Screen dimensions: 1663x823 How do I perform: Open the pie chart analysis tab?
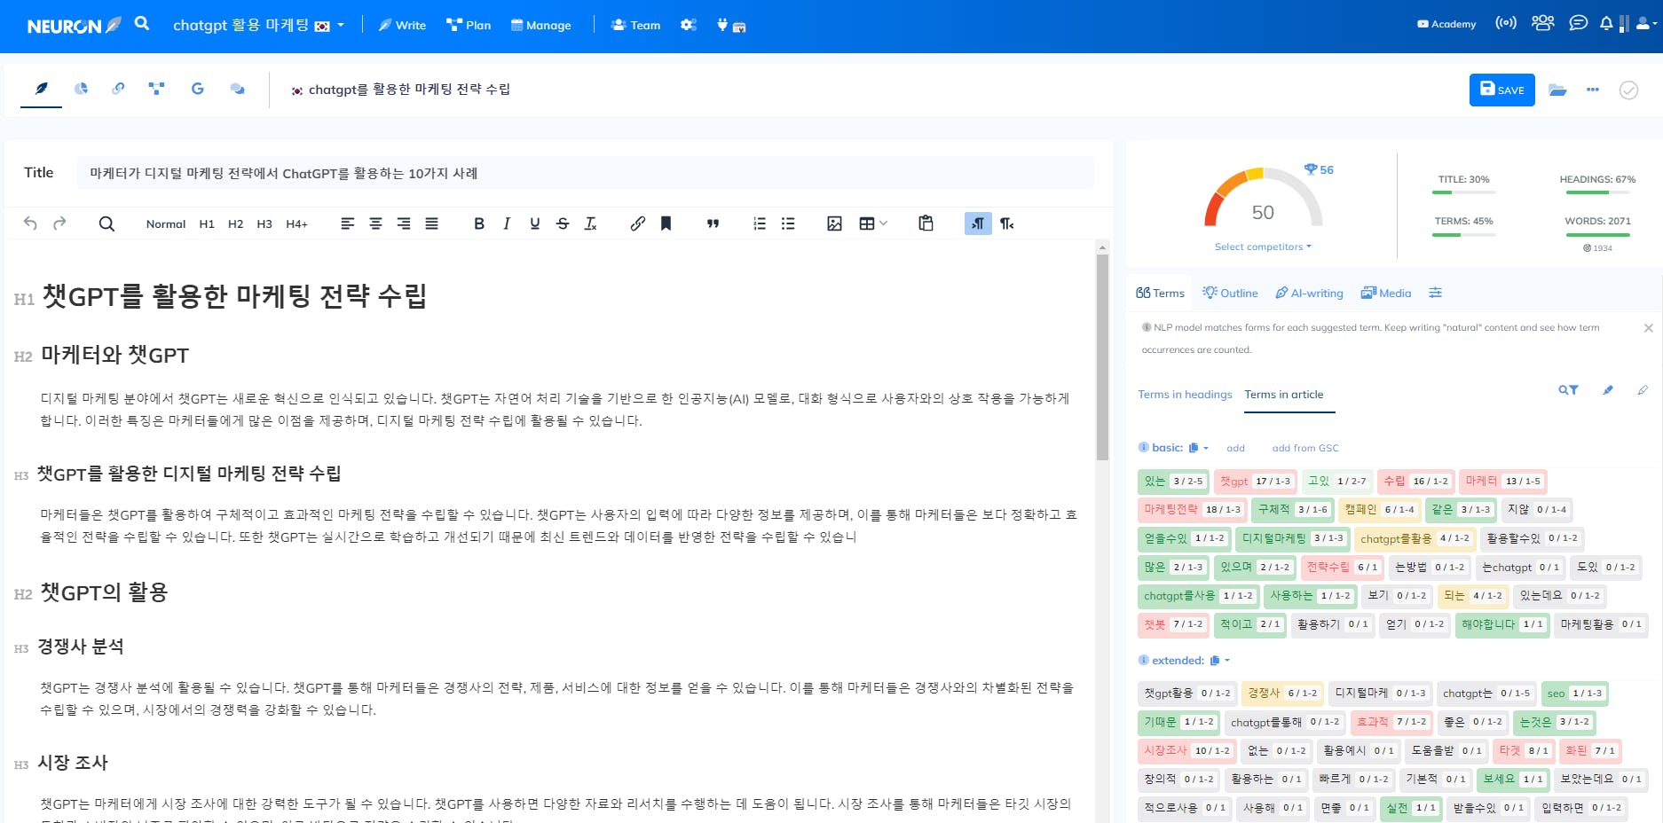[81, 89]
